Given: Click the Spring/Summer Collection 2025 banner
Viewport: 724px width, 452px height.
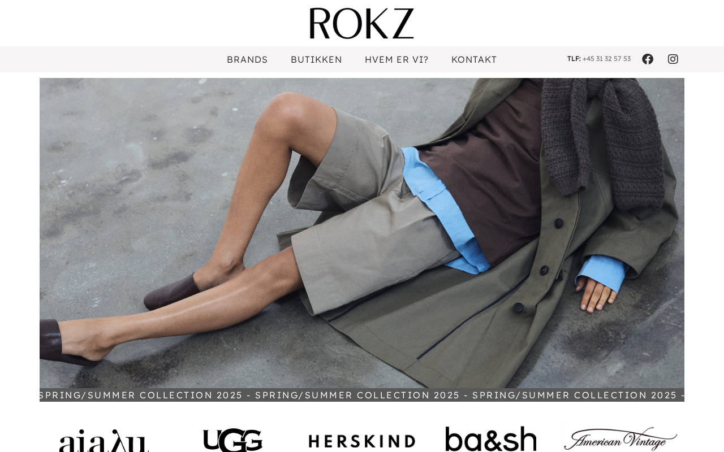Looking at the screenshot, I should (x=362, y=395).
